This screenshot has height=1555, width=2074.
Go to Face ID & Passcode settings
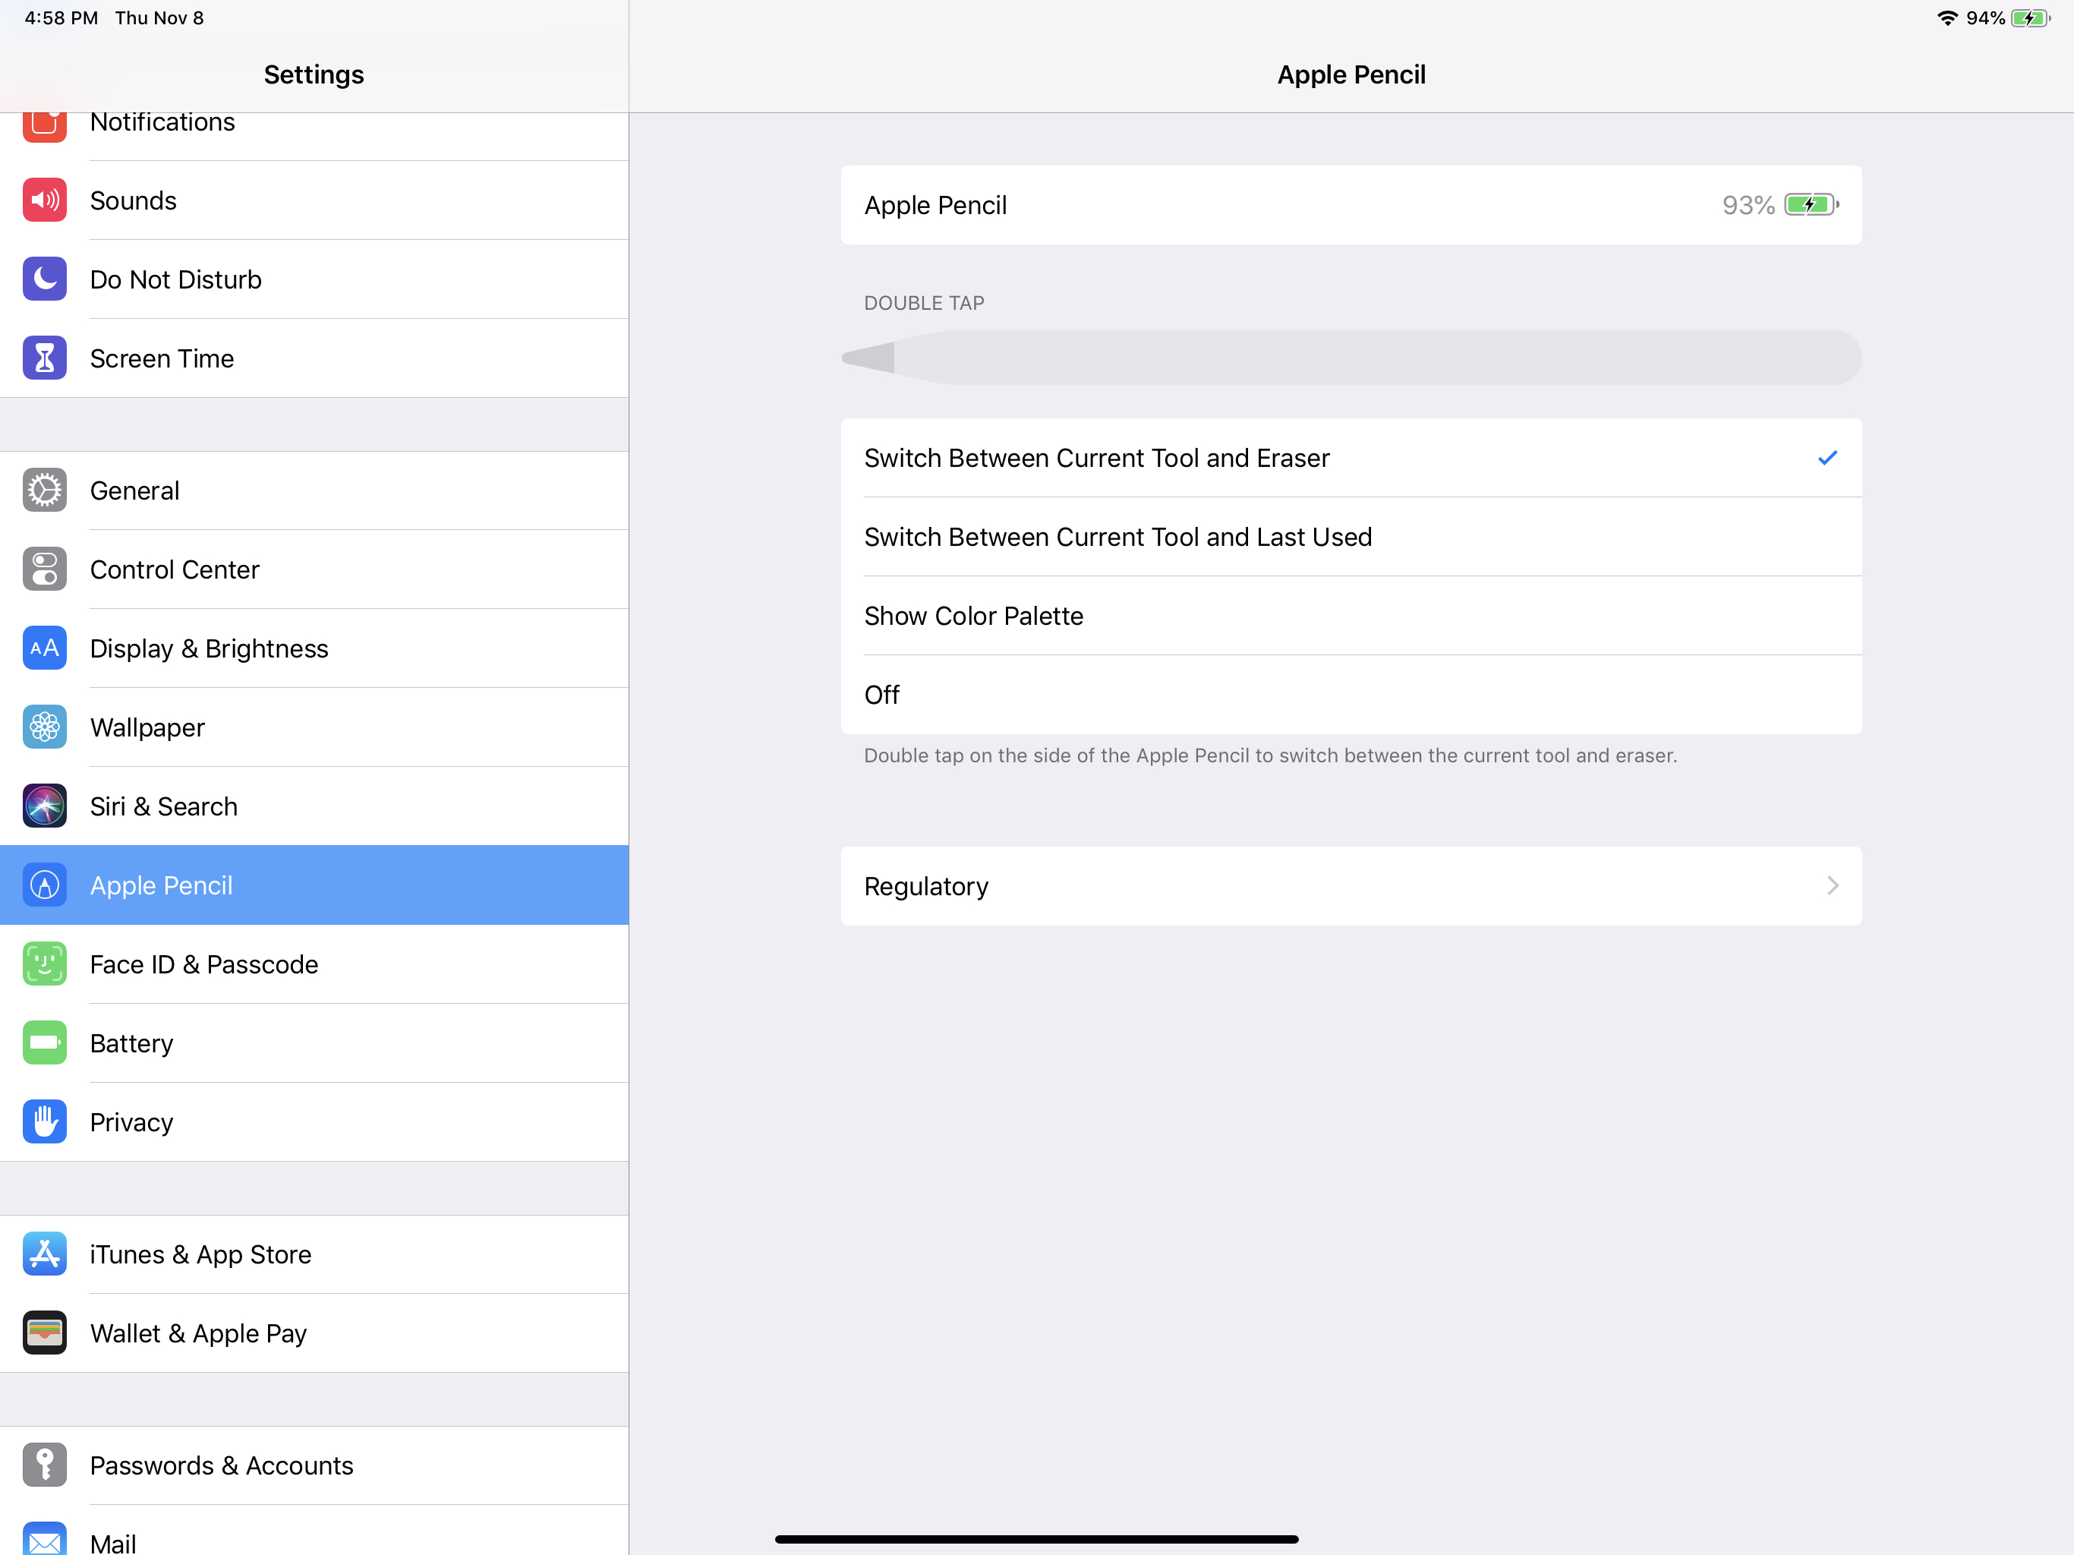(314, 964)
